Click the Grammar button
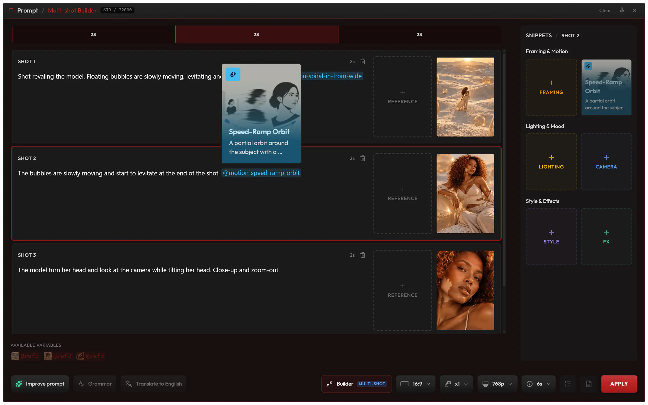 95,384
